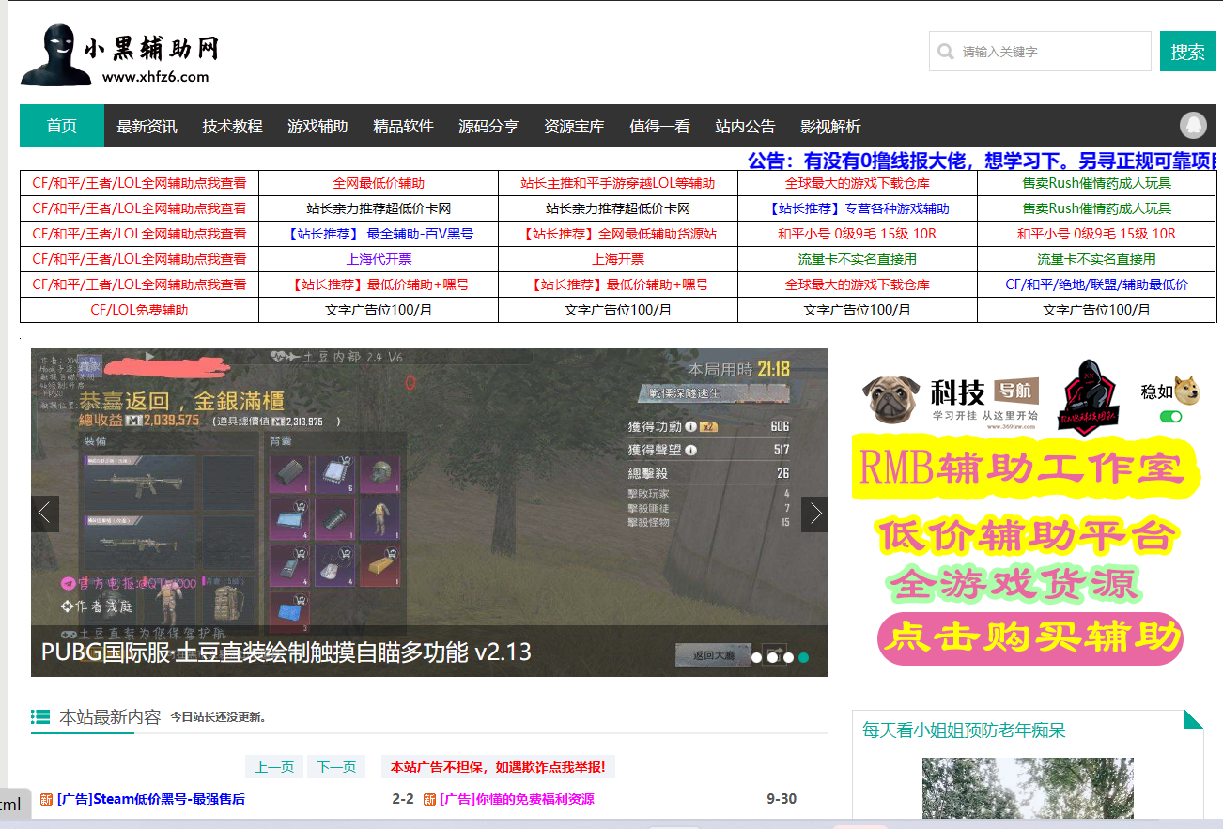This screenshot has height=829, width=1223.
Task: Toggle the green switch under 稳如
Action: point(1171,416)
